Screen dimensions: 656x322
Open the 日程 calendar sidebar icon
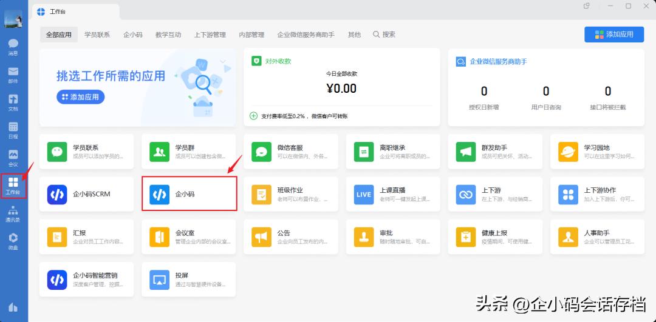click(13, 130)
